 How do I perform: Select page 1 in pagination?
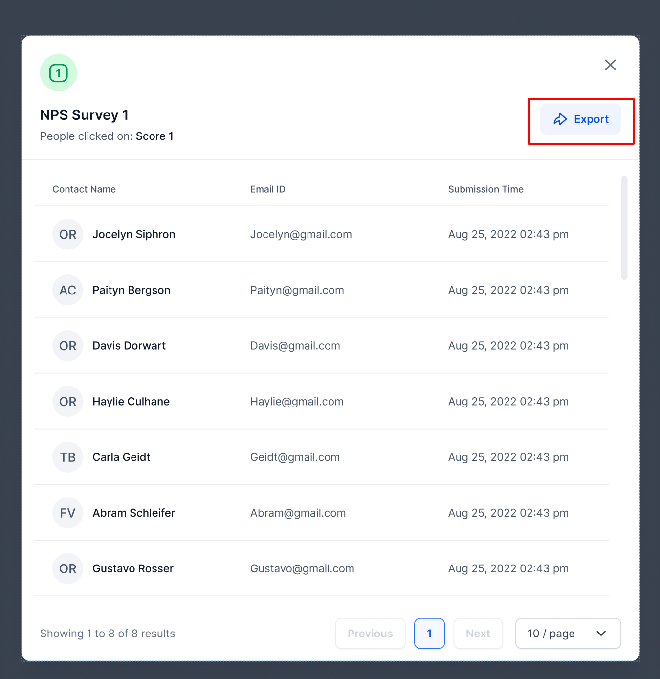point(429,634)
